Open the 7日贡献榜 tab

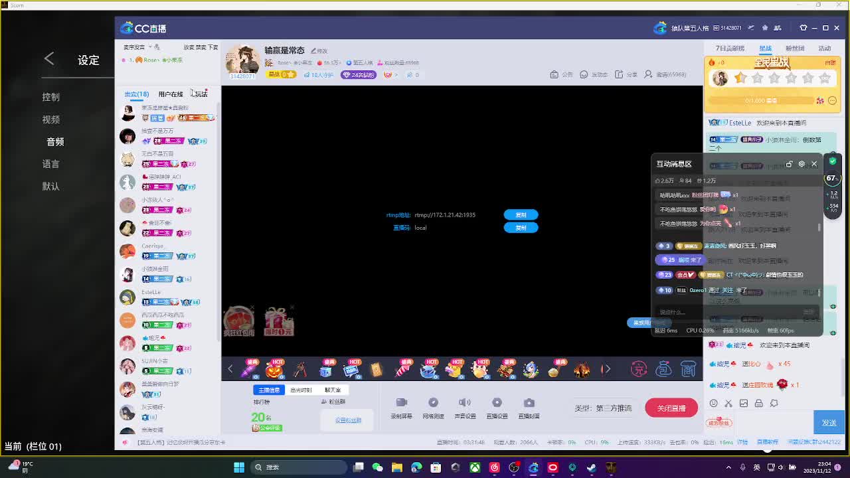(730, 48)
